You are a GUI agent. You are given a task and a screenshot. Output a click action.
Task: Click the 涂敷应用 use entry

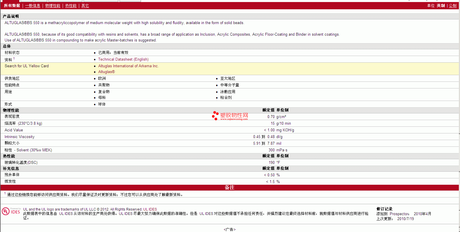click(228, 92)
